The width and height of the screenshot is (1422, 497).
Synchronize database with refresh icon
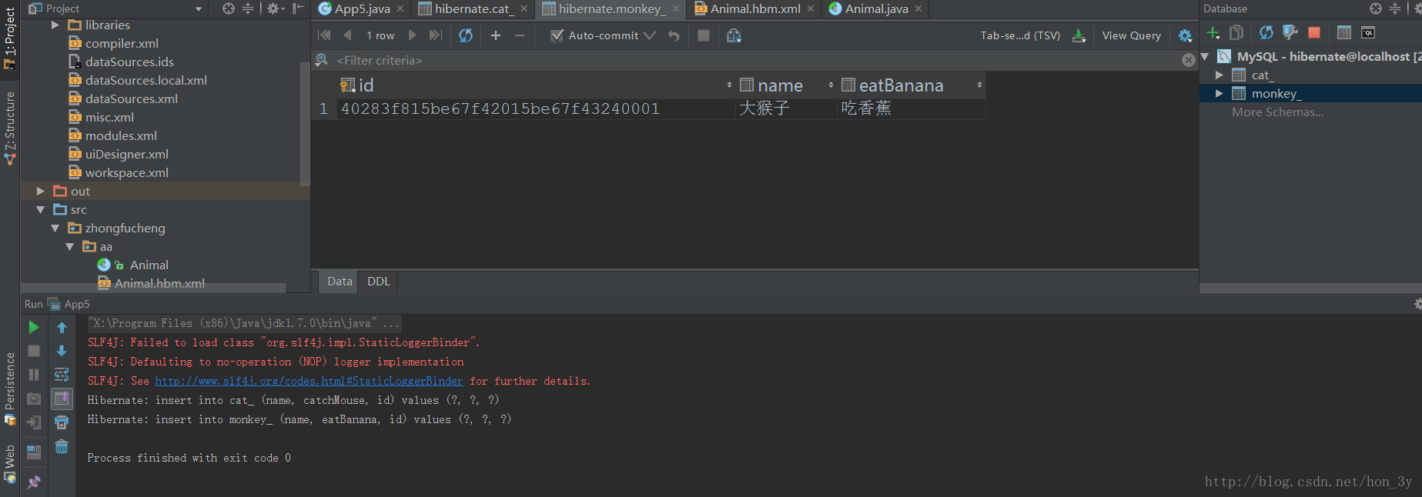click(1266, 33)
